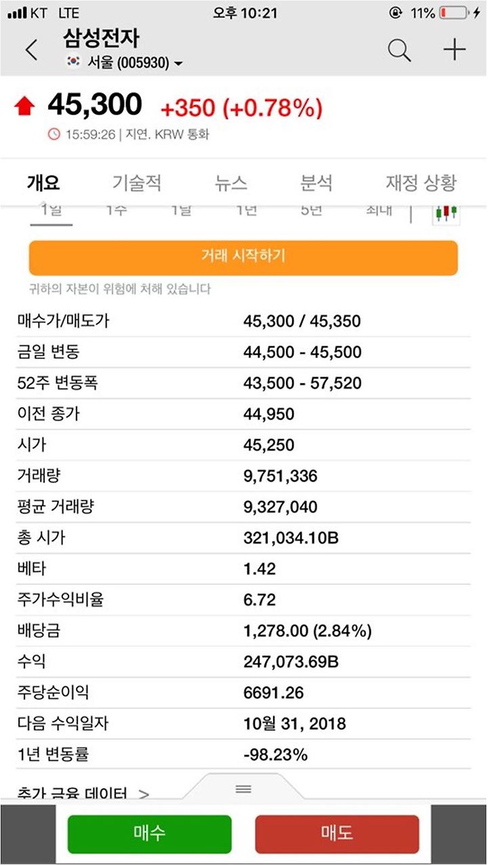
Task: Tap the red up-arrow price indicator
Action: tap(24, 107)
